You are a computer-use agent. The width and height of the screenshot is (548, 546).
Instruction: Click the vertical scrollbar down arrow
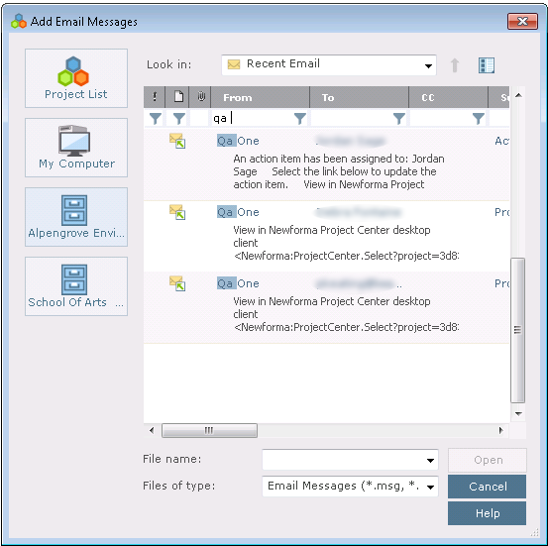pyautogui.click(x=518, y=413)
